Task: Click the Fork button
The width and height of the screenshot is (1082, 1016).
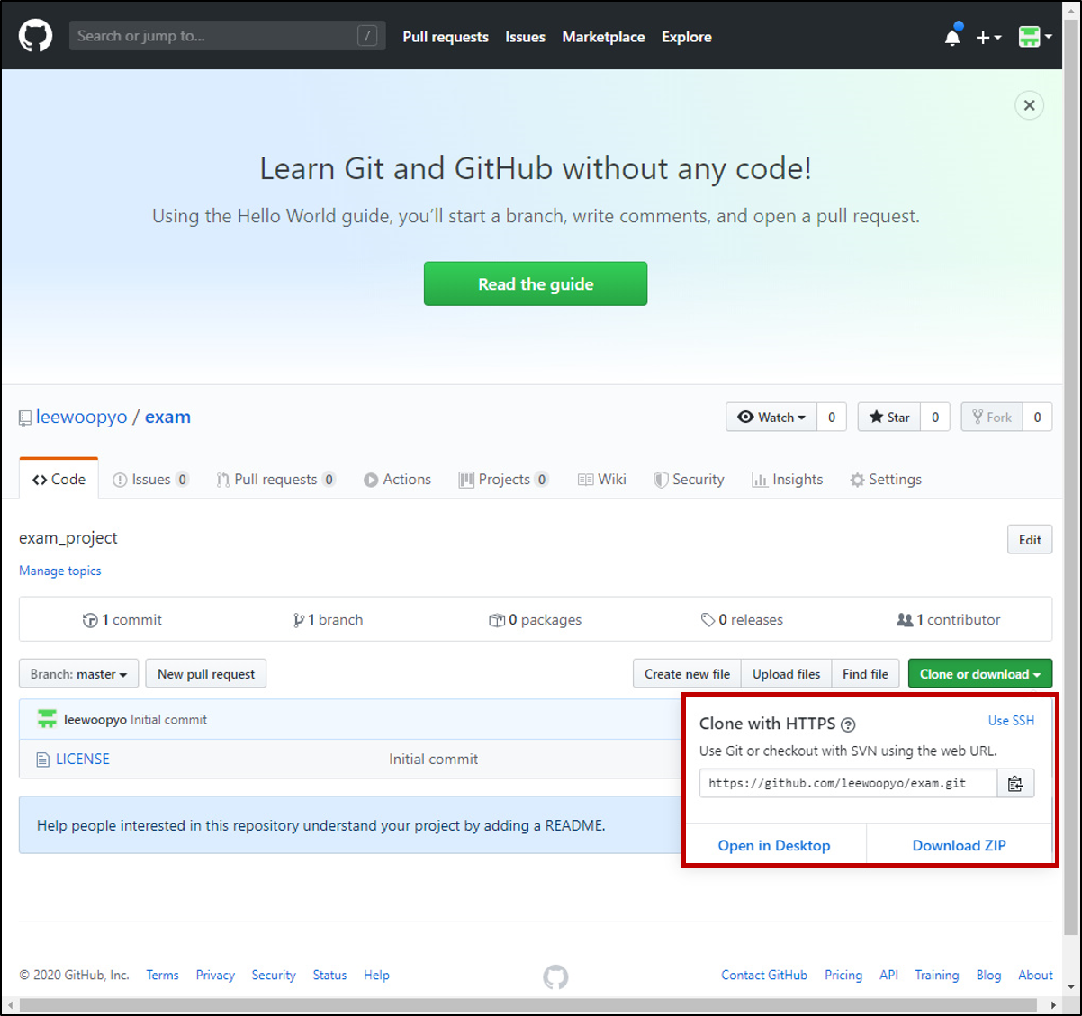Action: 992,417
